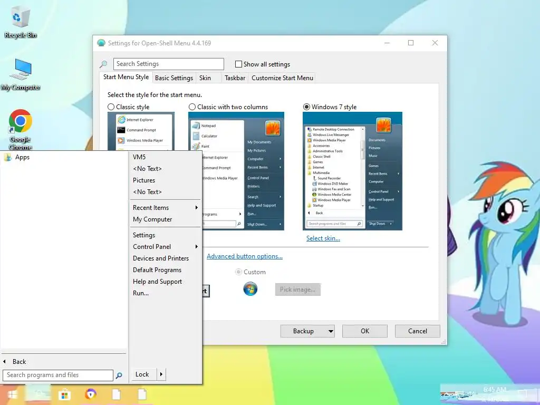Switch to the Basic Settings tab

pyautogui.click(x=174, y=78)
